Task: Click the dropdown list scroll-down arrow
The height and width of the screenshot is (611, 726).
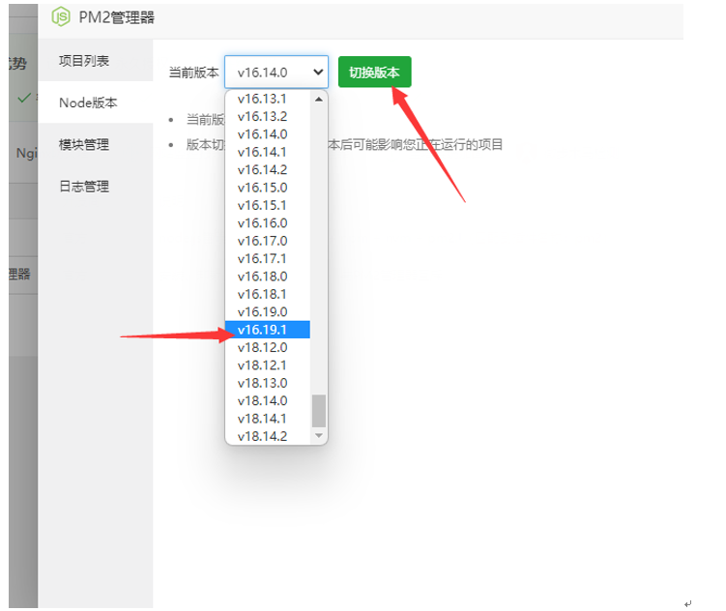Action: click(319, 435)
